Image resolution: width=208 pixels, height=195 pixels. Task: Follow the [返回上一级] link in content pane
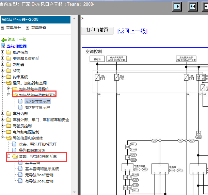pos(132,31)
